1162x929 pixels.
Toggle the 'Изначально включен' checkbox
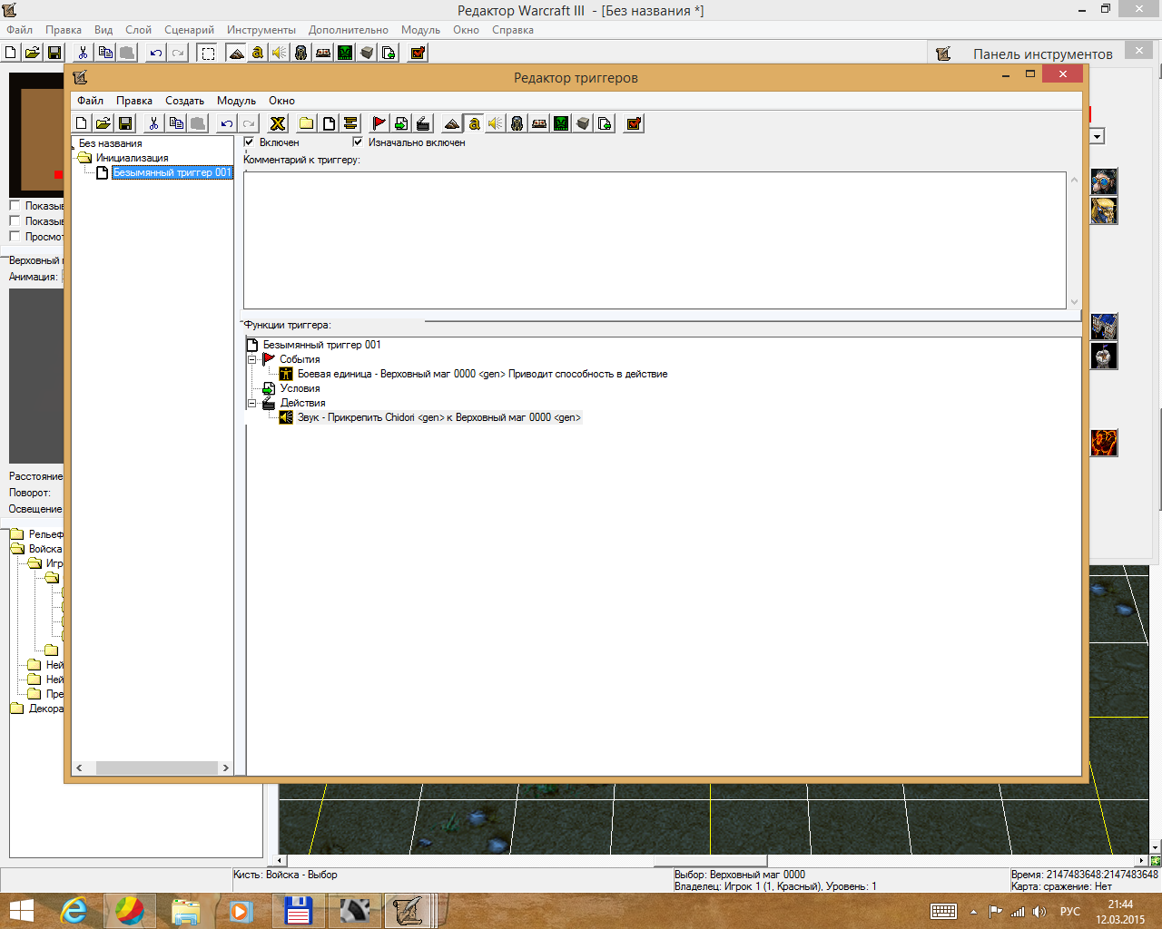click(358, 142)
